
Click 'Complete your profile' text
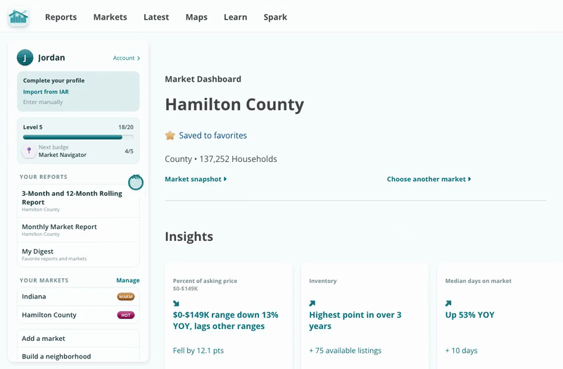54,80
